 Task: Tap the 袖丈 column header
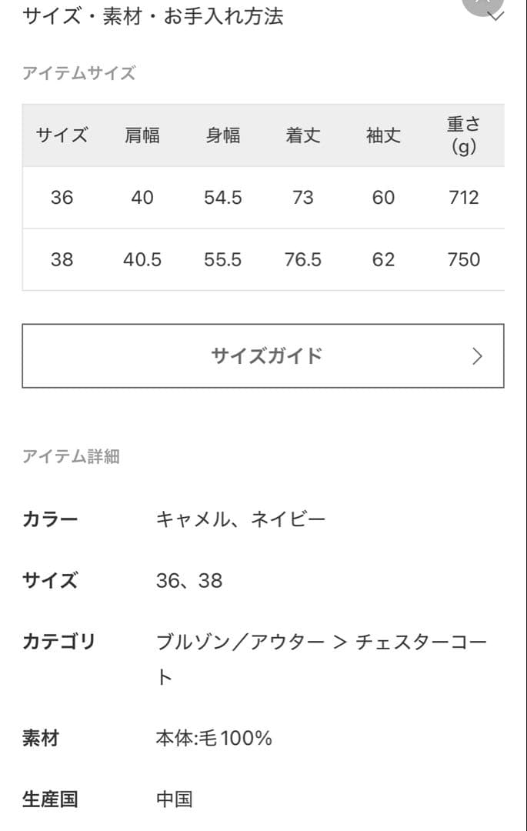click(x=383, y=135)
